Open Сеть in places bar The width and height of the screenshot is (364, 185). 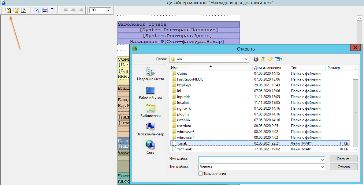pyautogui.click(x=150, y=147)
